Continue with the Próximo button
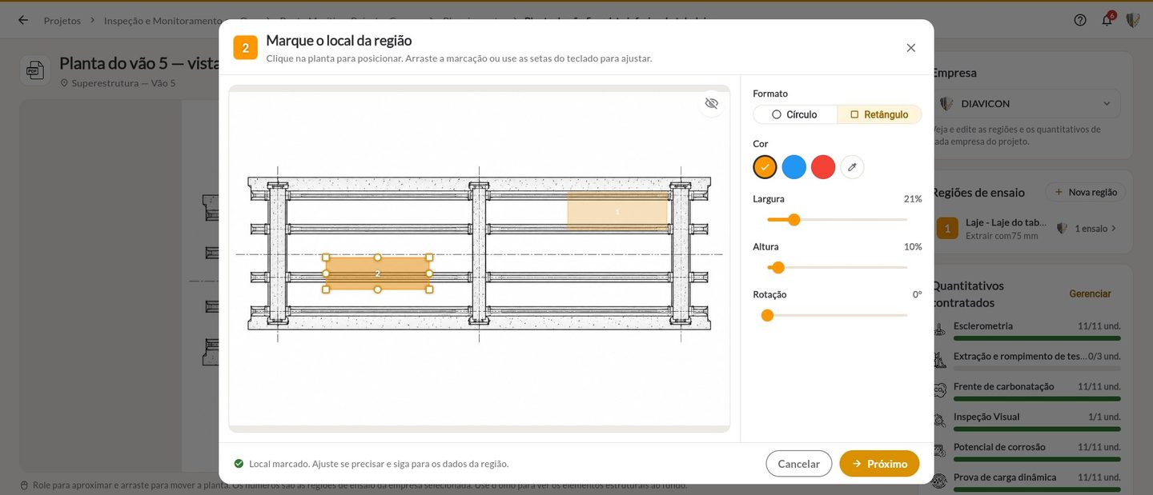The width and height of the screenshot is (1153, 495). (x=879, y=464)
